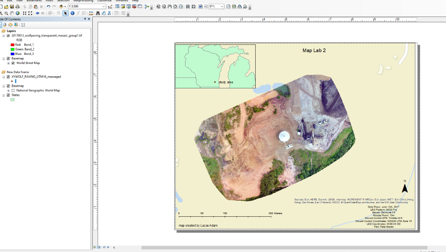Click Pause Drawing button at bottom
Viewport: 446px width, 252px height.
point(108,247)
